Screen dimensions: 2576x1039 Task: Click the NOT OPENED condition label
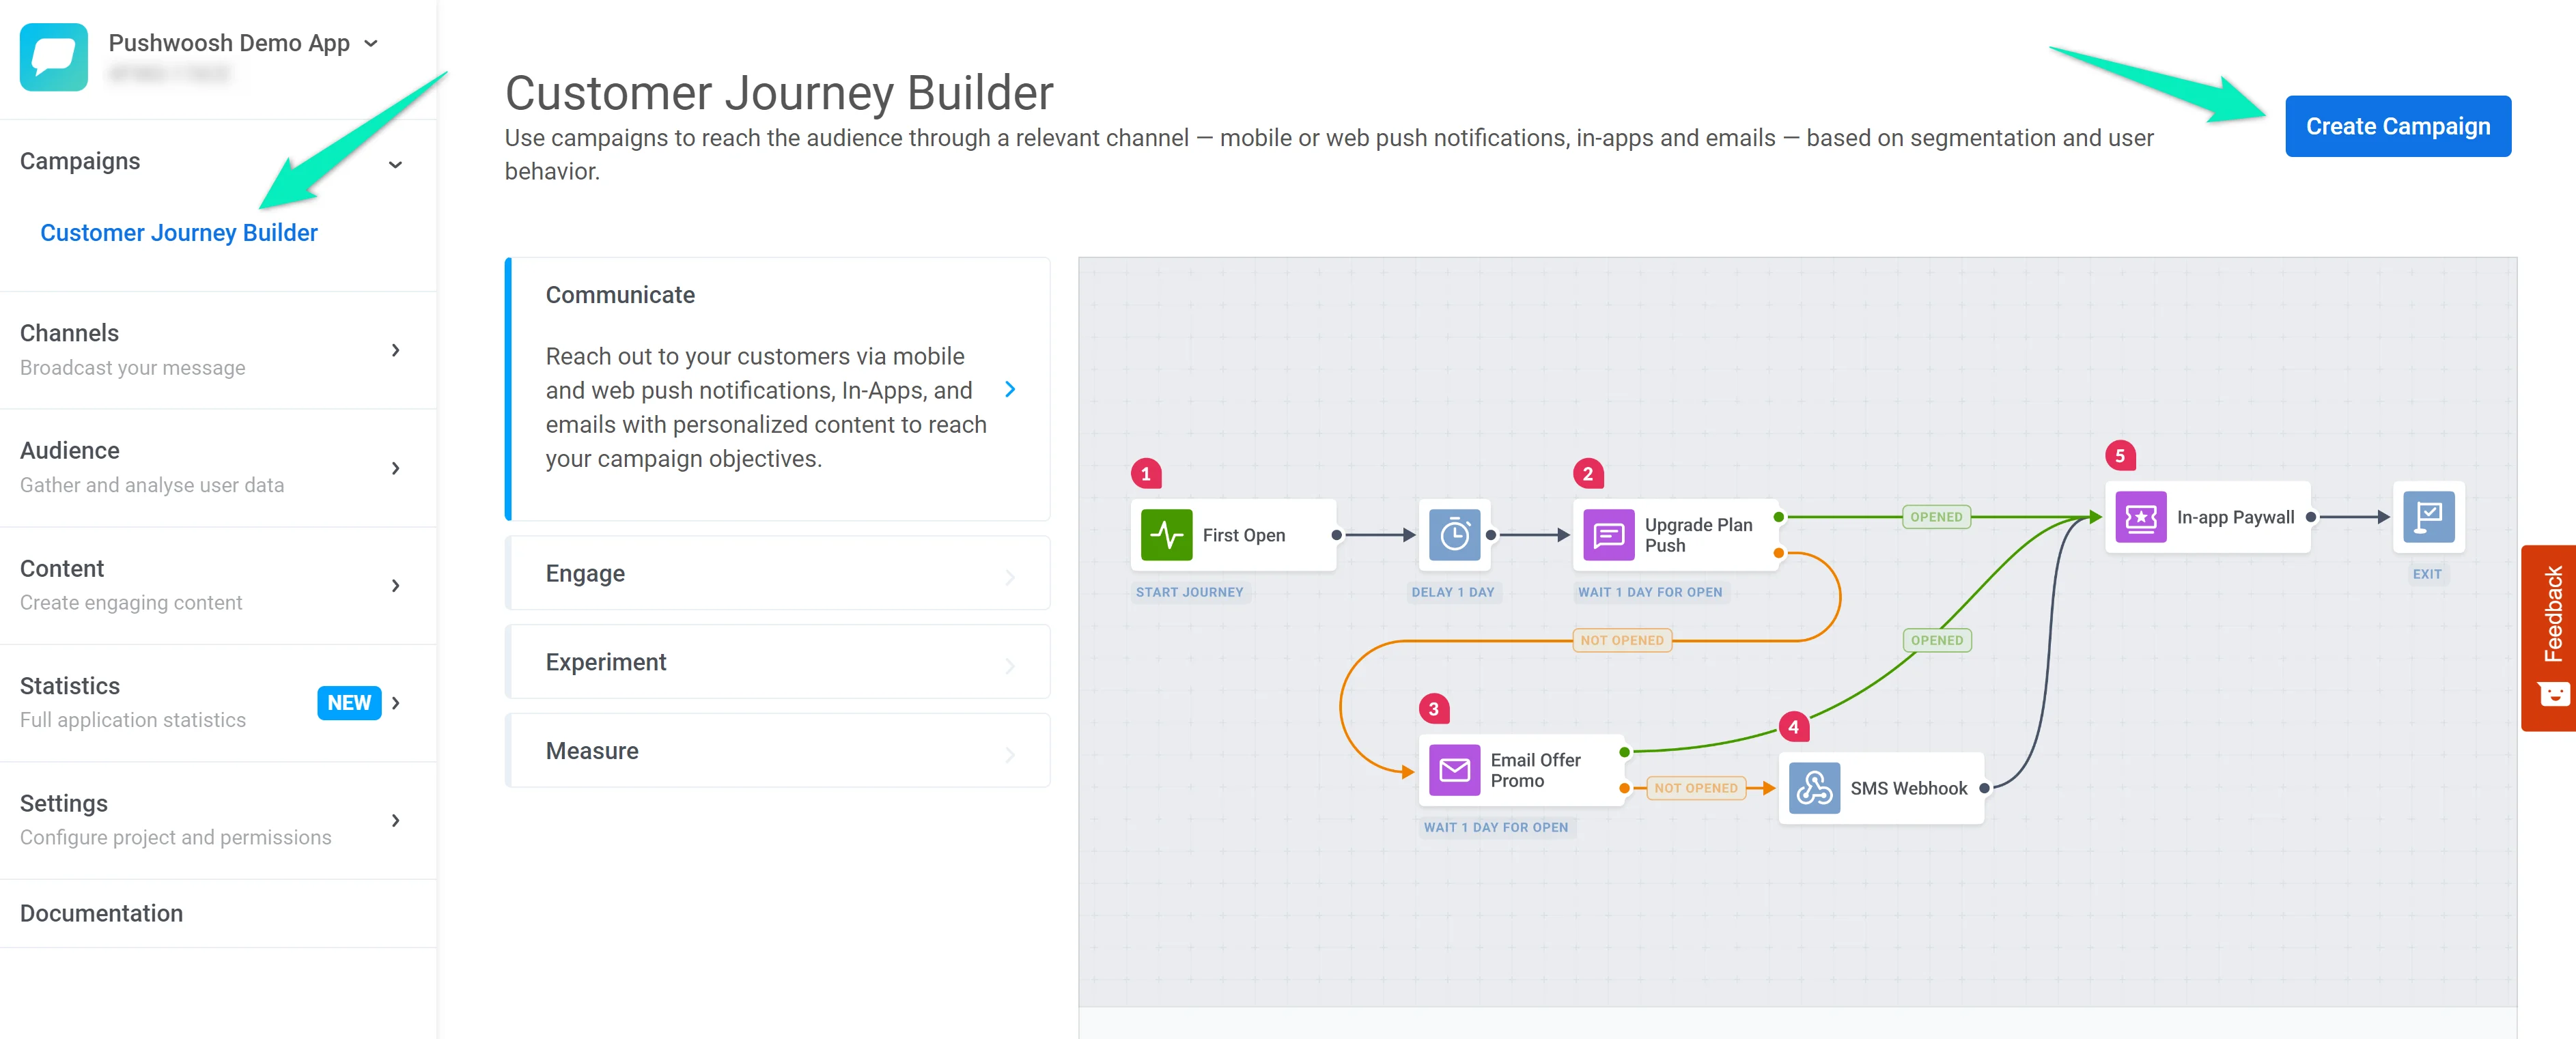click(1622, 639)
